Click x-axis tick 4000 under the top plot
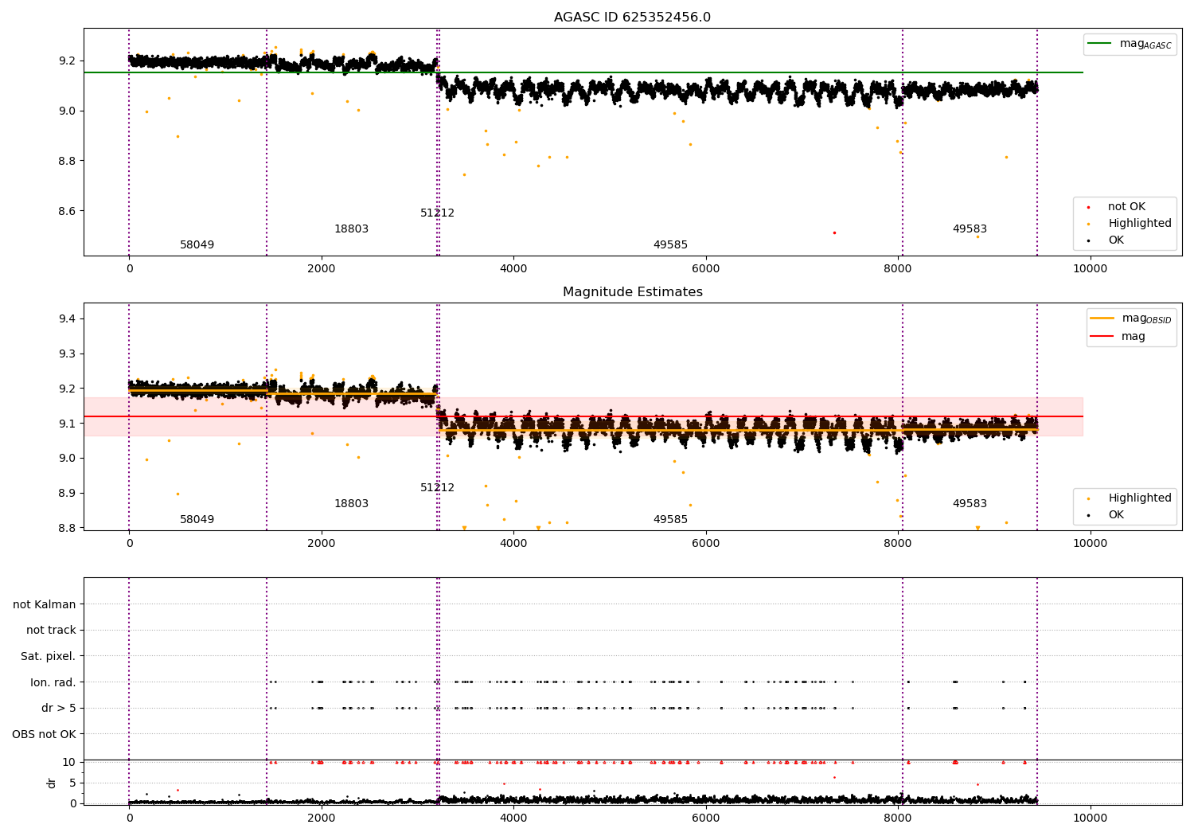 (x=513, y=269)
